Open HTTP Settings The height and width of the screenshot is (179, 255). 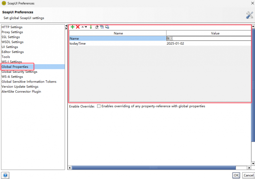[12, 27]
